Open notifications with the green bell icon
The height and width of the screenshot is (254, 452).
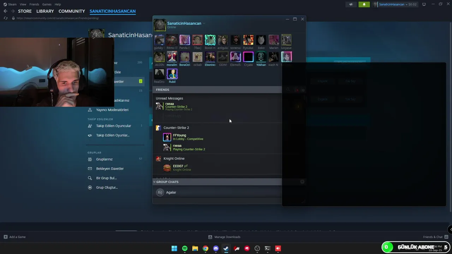(x=364, y=4)
